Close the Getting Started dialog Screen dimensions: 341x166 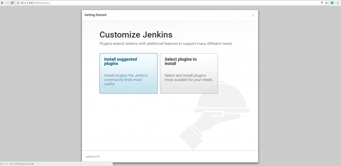coord(253,15)
